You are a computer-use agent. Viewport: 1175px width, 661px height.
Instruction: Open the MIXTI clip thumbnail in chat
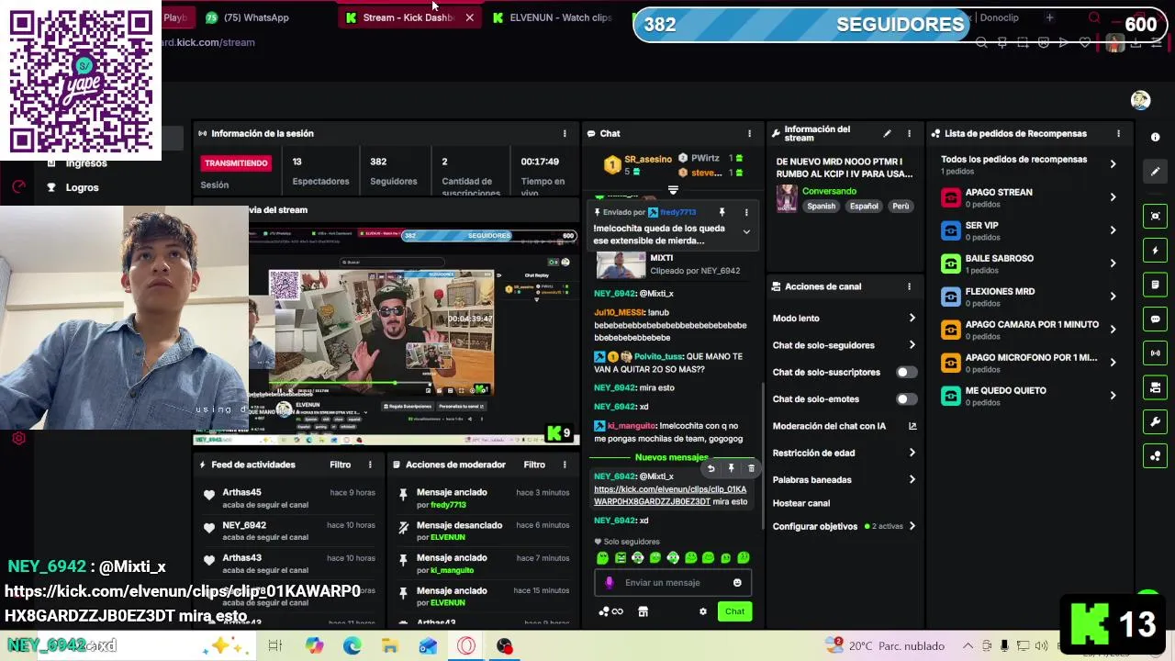pos(621,264)
